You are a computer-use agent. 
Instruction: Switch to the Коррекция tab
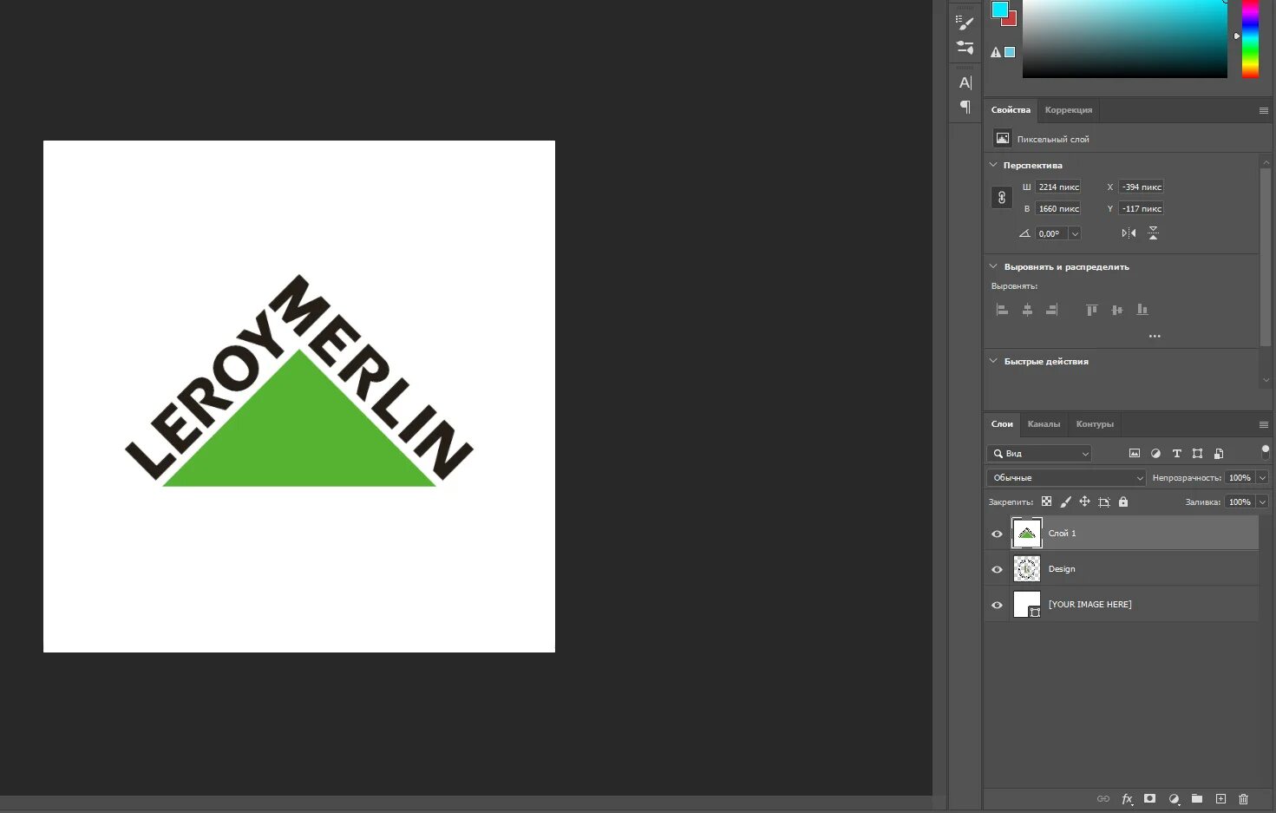(1069, 110)
